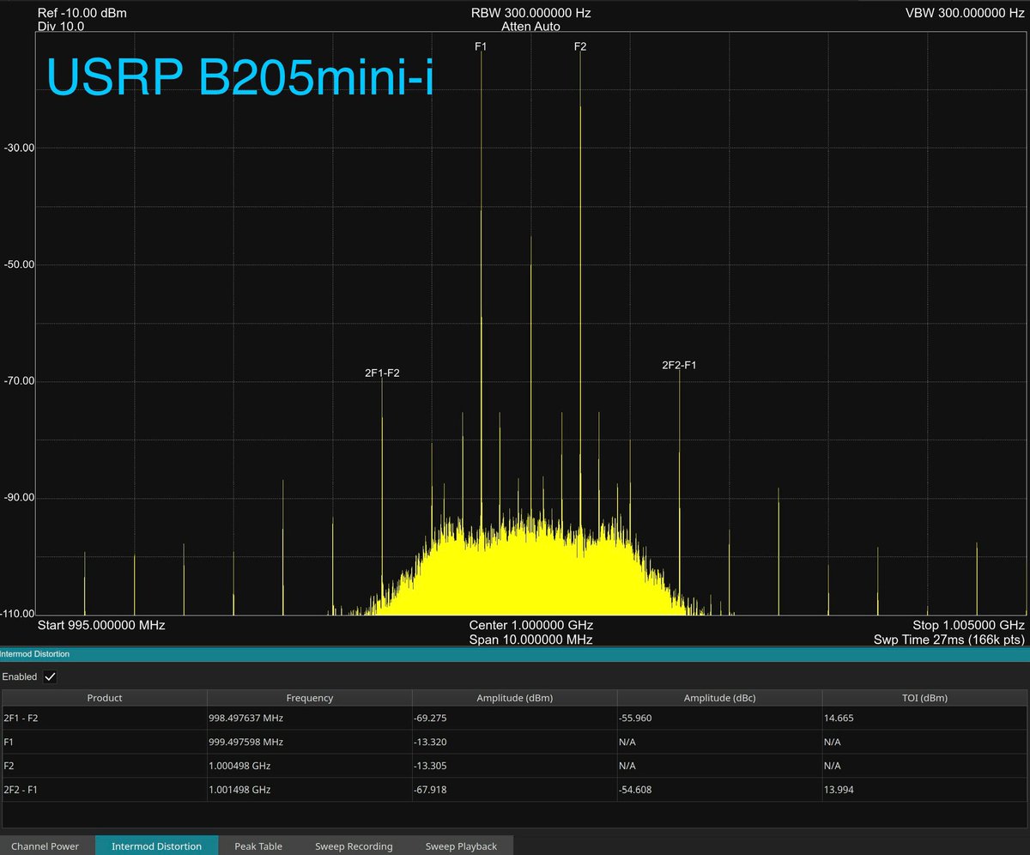Click the Span 10.000000 MHz readout
Viewport: 1030px width, 855px height.
tap(530, 640)
